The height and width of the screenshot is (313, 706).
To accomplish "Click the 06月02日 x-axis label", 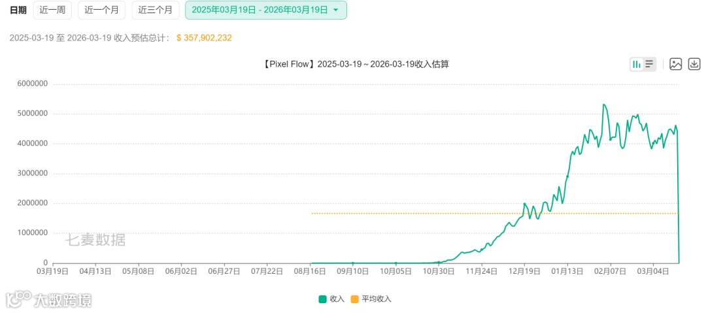I will [x=182, y=272].
